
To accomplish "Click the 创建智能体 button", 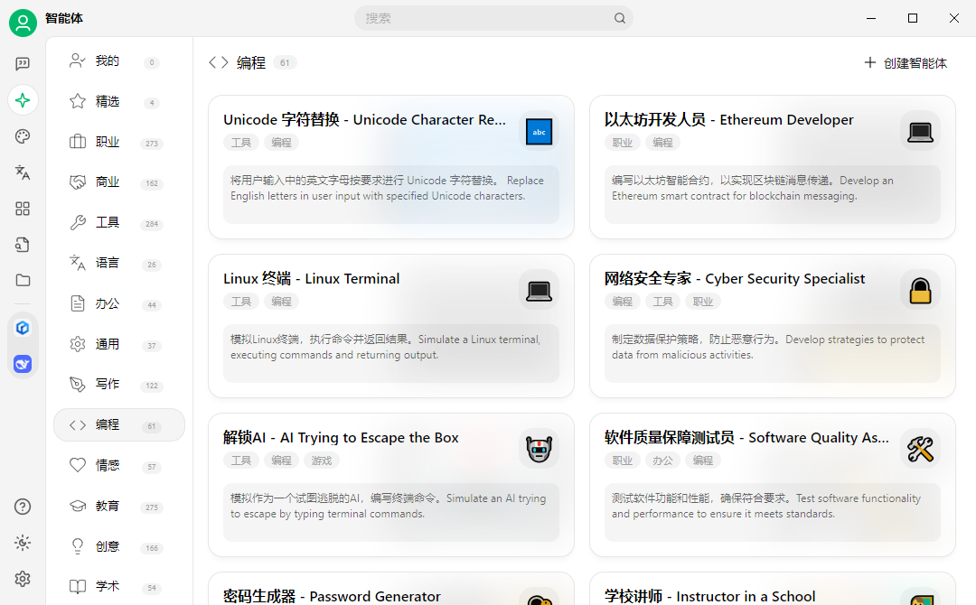I will coord(906,63).
